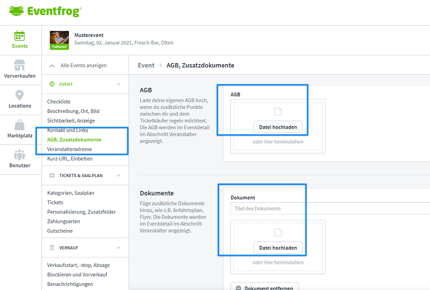Collapse the VERKAUF section

118,248
